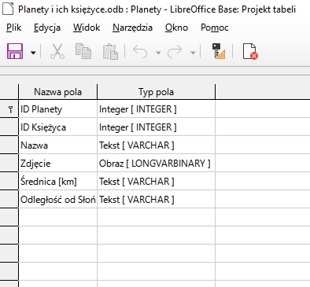Click the Typ pola column header

point(156,92)
